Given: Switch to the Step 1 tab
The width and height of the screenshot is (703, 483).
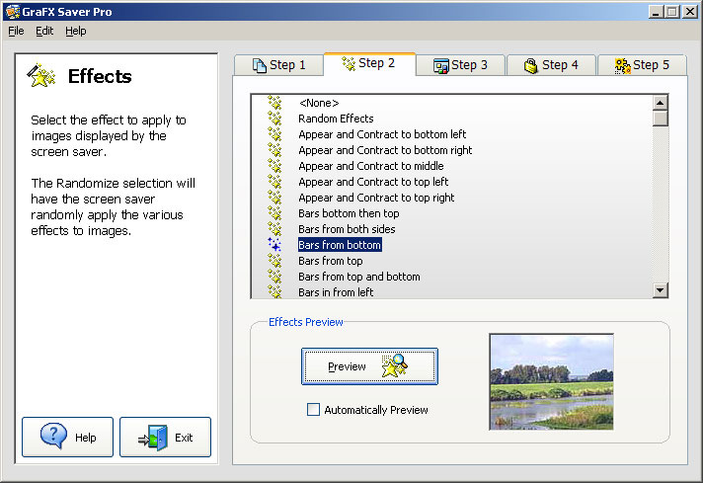Looking at the screenshot, I should click(x=278, y=65).
